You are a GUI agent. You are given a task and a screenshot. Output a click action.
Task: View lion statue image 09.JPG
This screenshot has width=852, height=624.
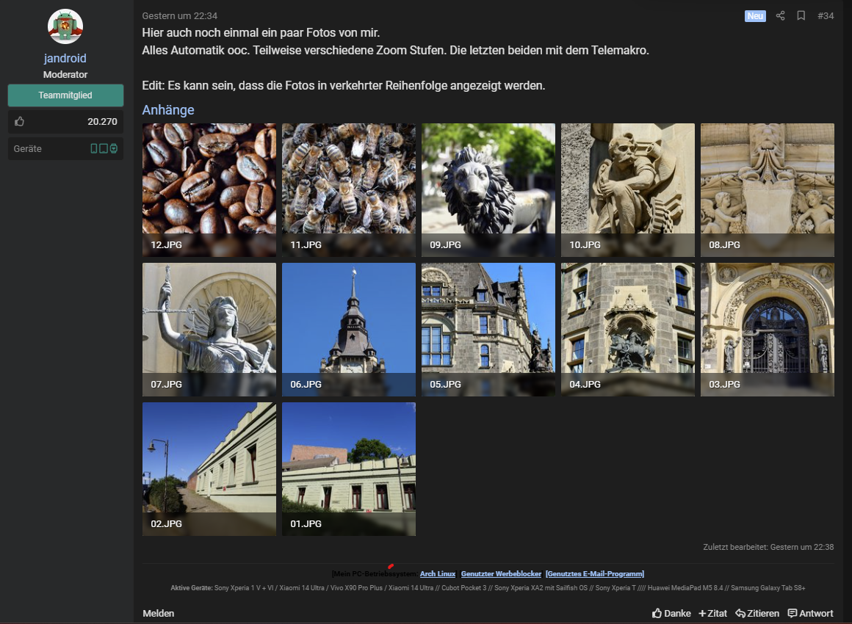click(x=488, y=189)
